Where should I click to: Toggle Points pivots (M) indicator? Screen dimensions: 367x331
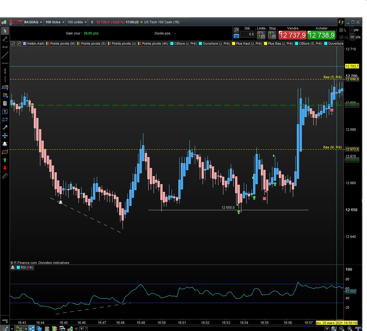(x=60, y=43)
